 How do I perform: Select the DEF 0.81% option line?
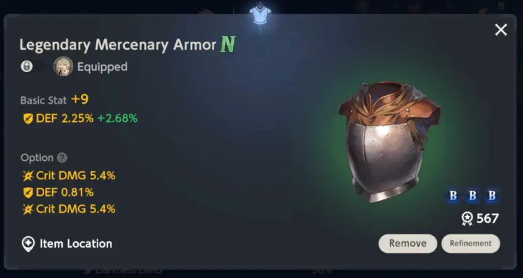58,192
